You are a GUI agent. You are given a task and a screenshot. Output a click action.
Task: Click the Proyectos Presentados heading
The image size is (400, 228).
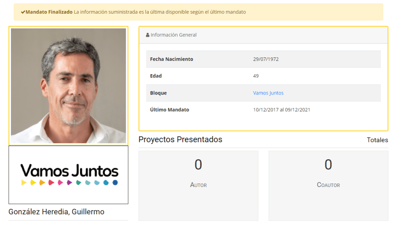pos(180,139)
